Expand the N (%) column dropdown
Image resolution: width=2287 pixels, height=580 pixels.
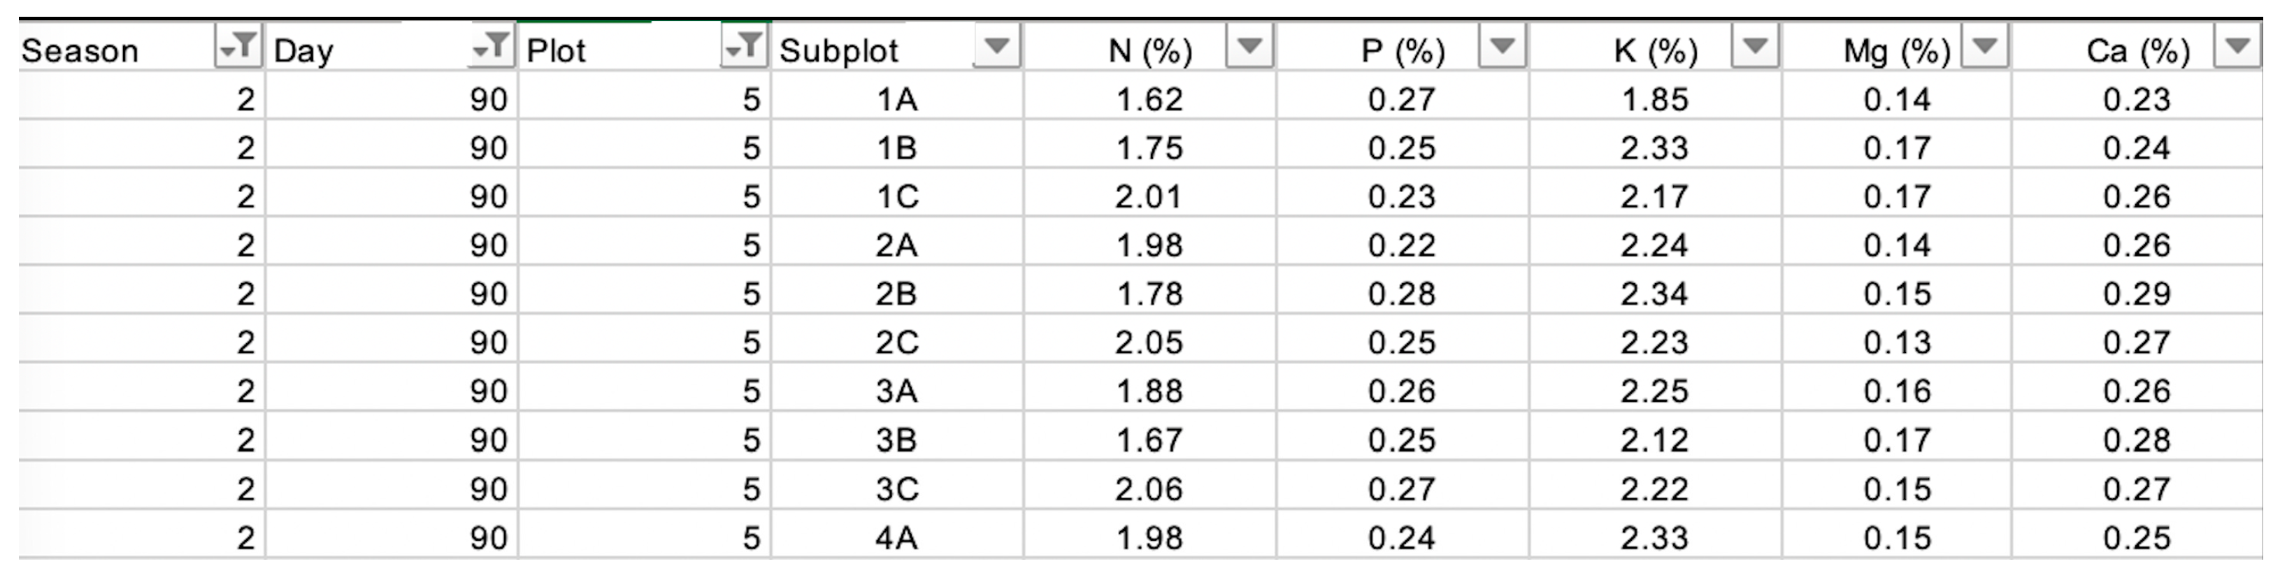pos(1249,46)
